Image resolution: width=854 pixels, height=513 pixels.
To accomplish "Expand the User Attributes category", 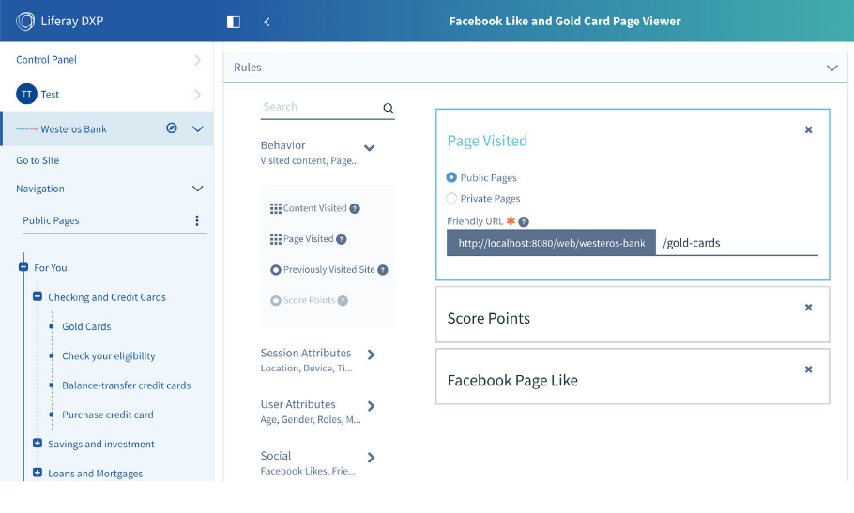I will (371, 406).
